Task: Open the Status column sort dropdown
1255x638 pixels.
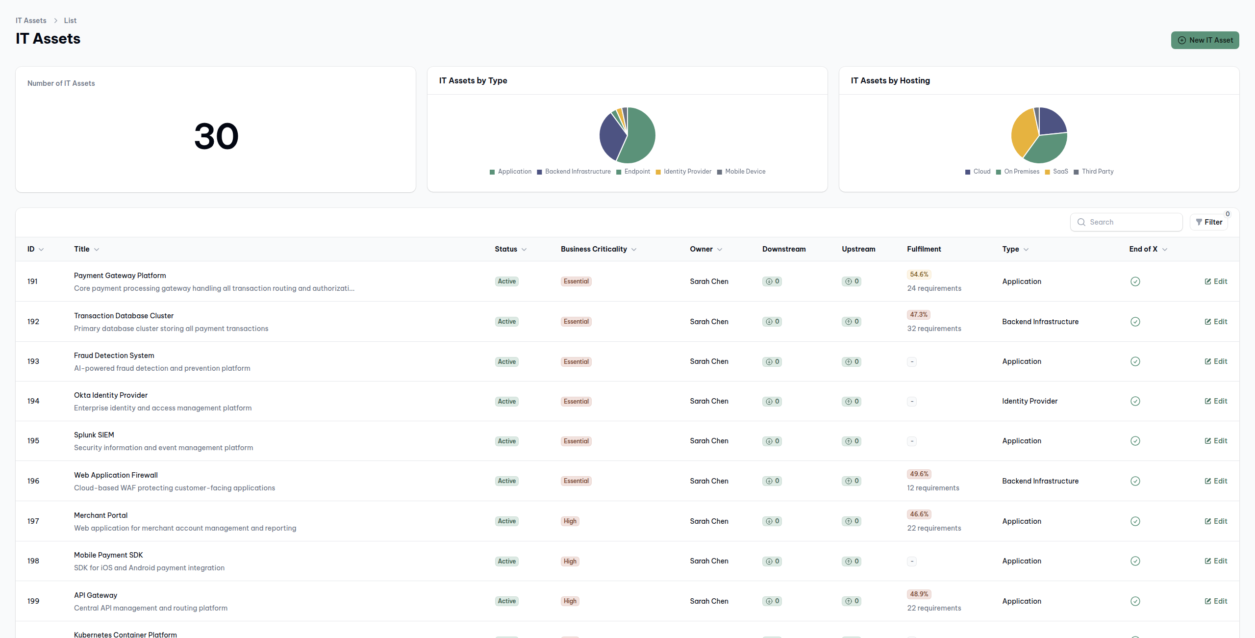Action: point(525,249)
